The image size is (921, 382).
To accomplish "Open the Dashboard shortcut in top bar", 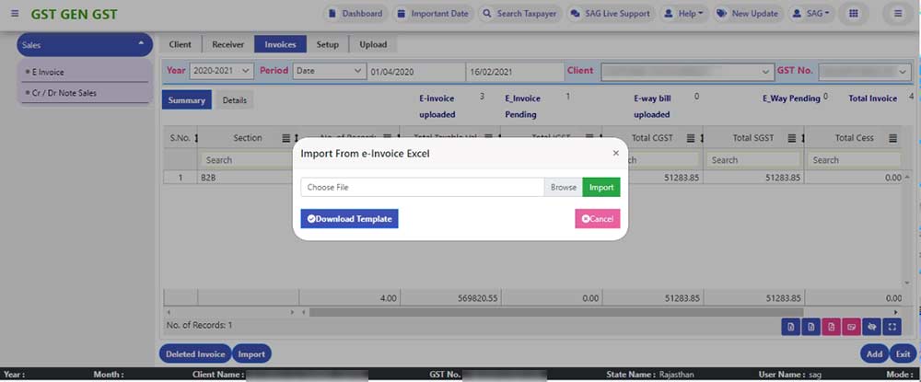I will 355,14.
